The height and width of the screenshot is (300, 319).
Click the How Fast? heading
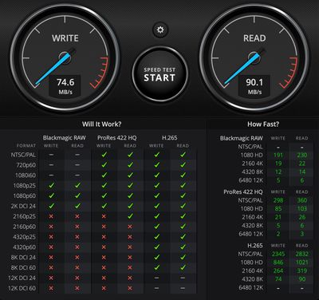(x=263, y=124)
